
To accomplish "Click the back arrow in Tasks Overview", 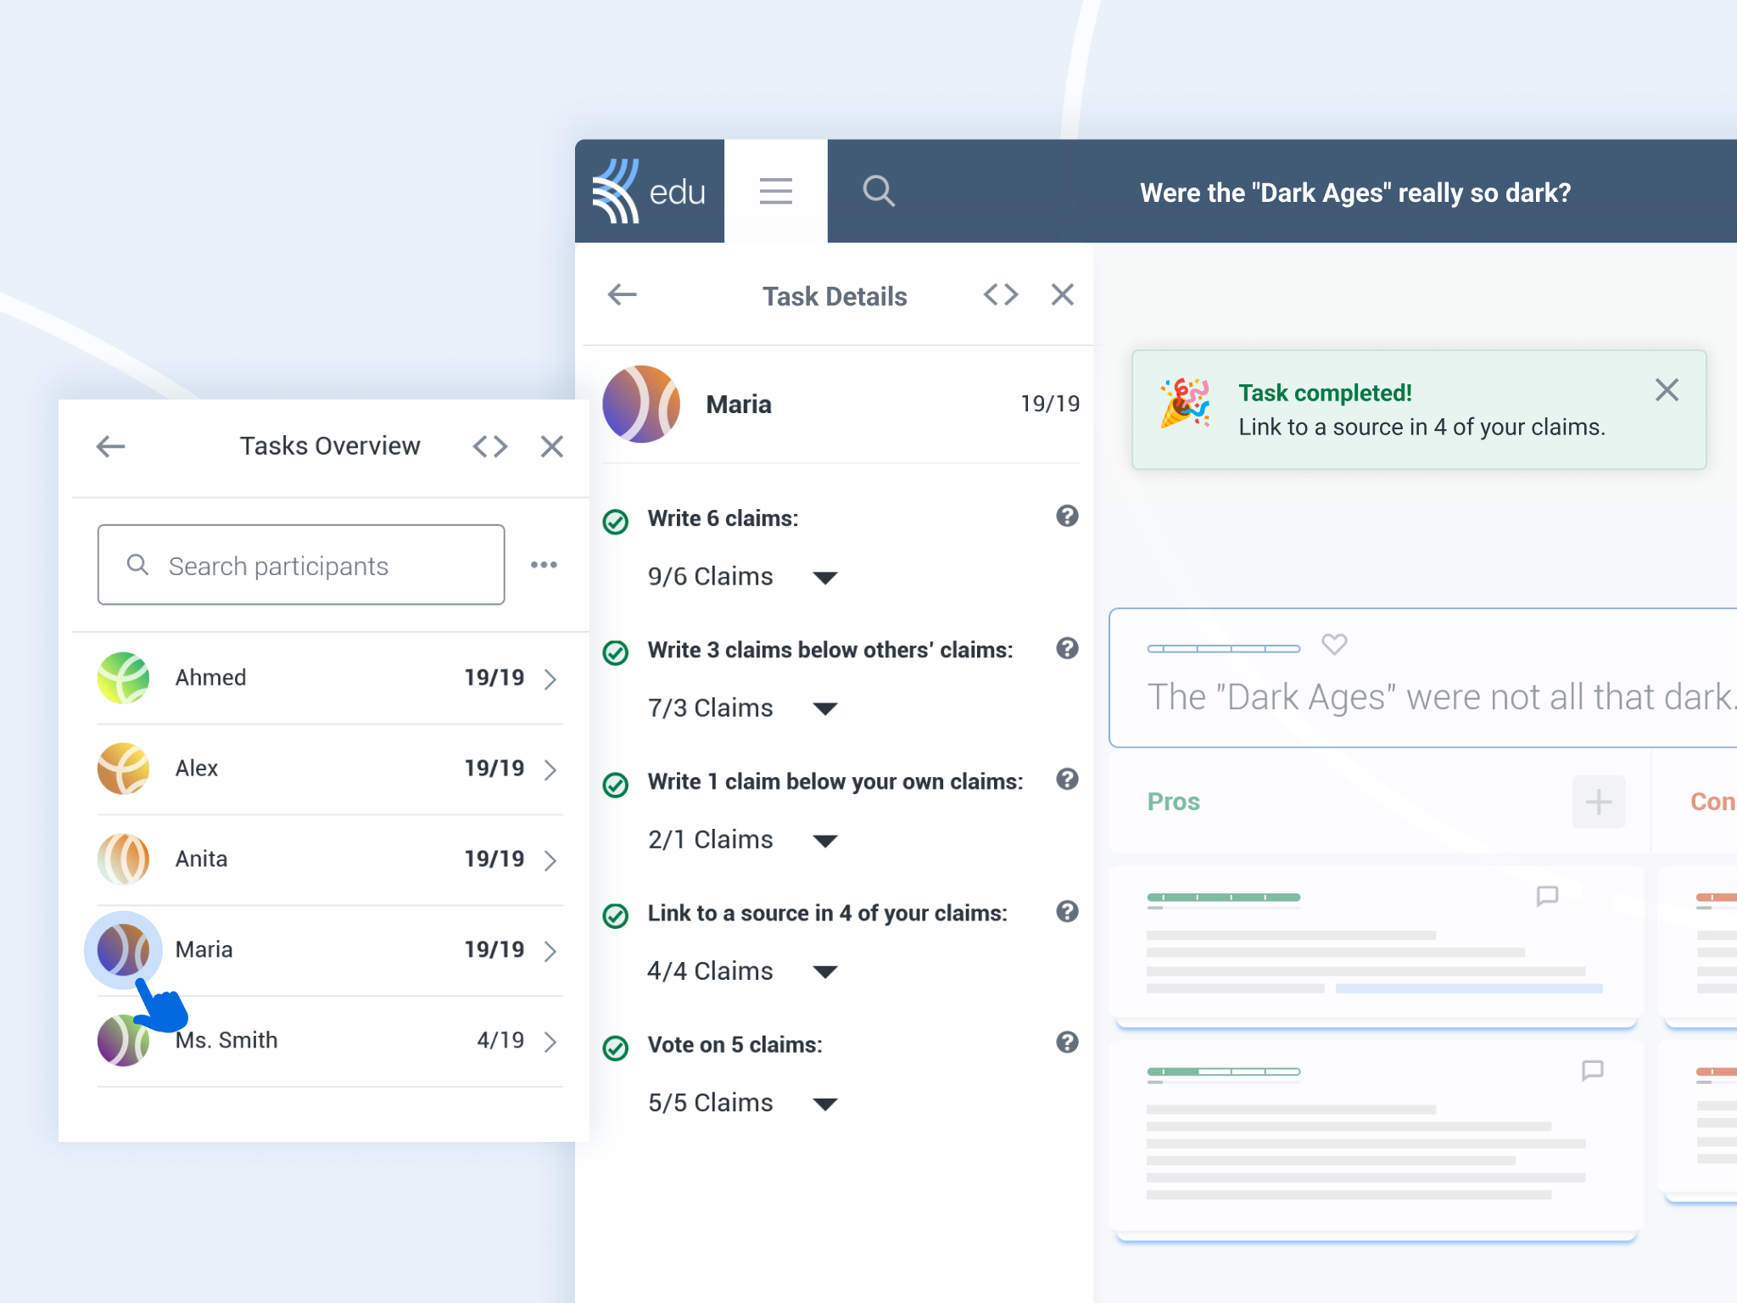I will click(x=109, y=445).
